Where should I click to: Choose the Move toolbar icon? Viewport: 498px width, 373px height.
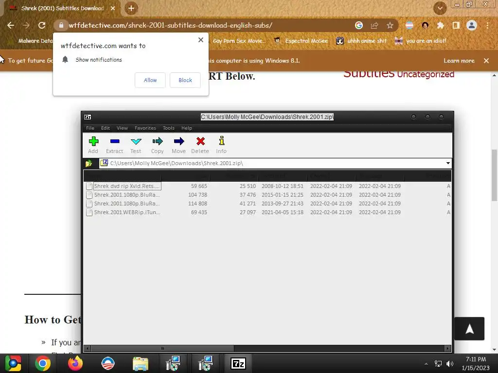click(178, 145)
